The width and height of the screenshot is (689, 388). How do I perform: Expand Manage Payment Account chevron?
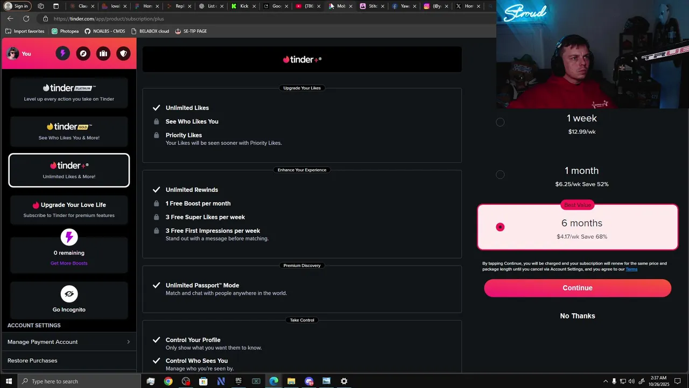(128, 342)
